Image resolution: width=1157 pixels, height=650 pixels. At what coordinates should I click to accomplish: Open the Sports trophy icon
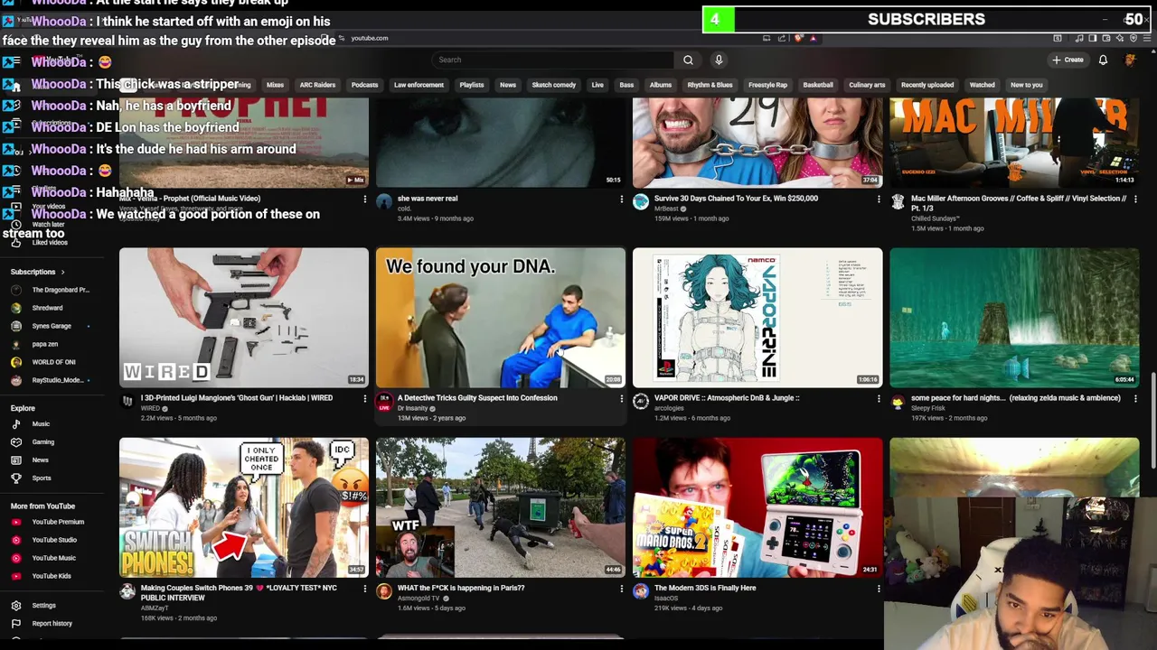(x=16, y=478)
